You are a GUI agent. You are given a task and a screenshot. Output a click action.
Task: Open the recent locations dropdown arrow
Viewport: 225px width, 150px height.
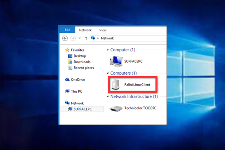tap(80, 38)
